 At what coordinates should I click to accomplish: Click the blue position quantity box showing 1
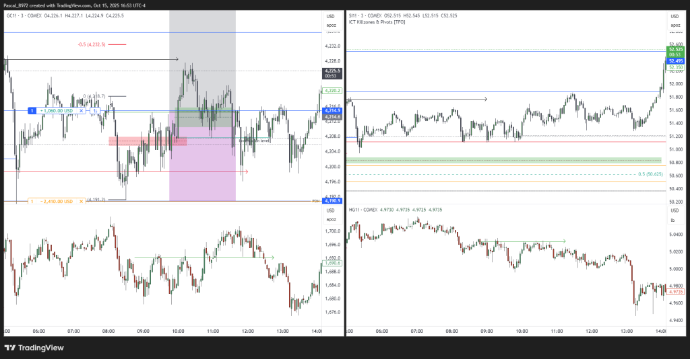pos(31,110)
